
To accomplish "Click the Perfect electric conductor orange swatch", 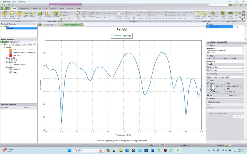I will 11,50.
